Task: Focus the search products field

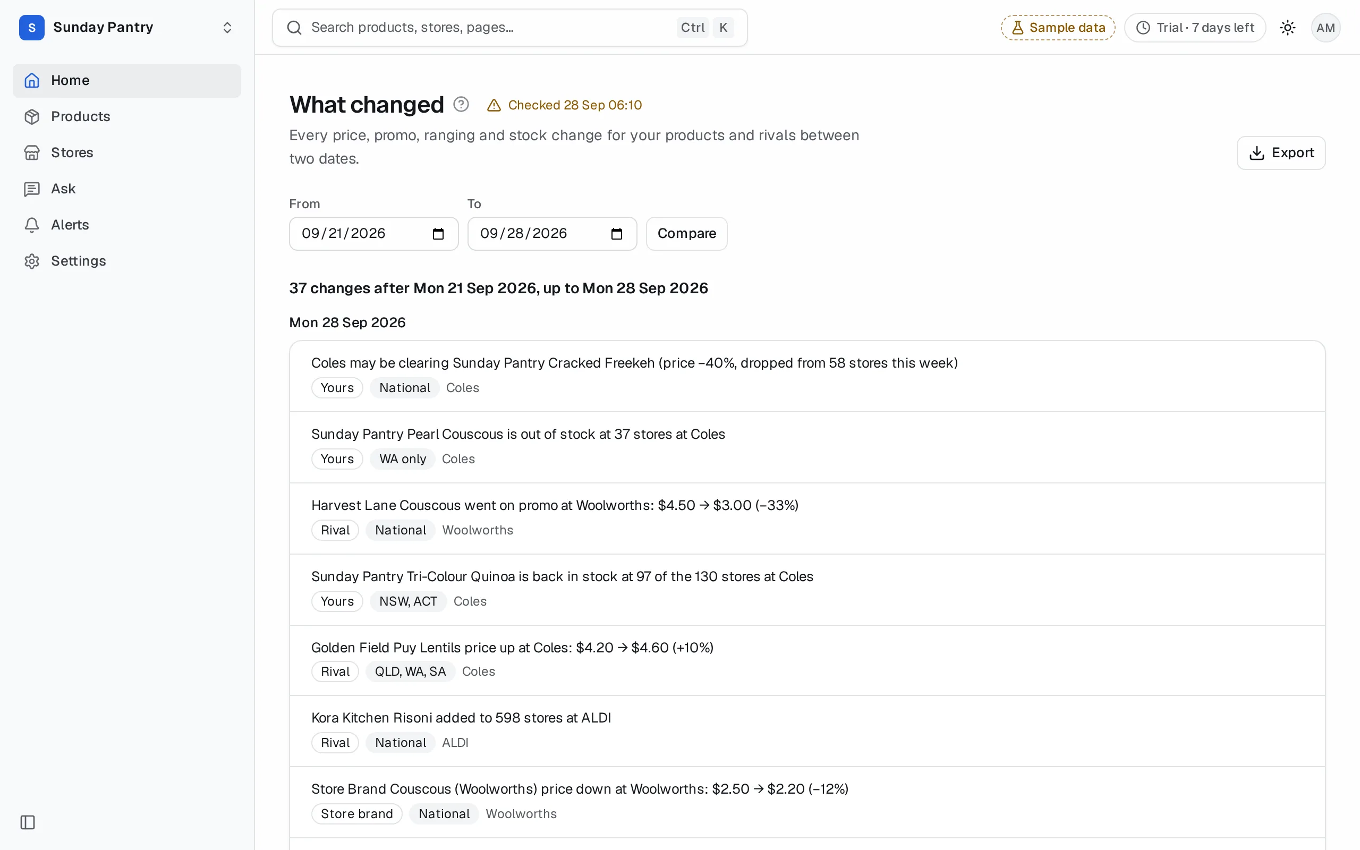Action: click(509, 28)
